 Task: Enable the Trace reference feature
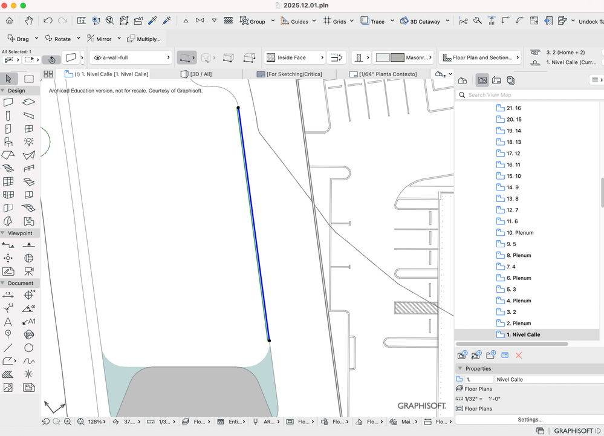[371, 21]
